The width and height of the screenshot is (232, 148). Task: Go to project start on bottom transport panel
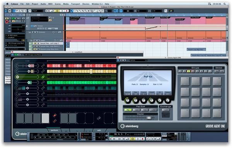[x=111, y=139]
